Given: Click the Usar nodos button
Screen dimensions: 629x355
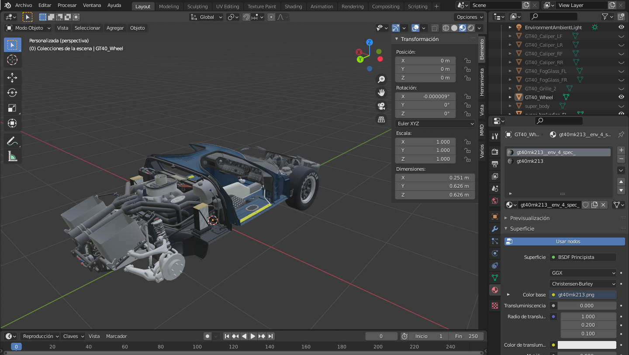Looking at the screenshot, I should click(x=567, y=241).
